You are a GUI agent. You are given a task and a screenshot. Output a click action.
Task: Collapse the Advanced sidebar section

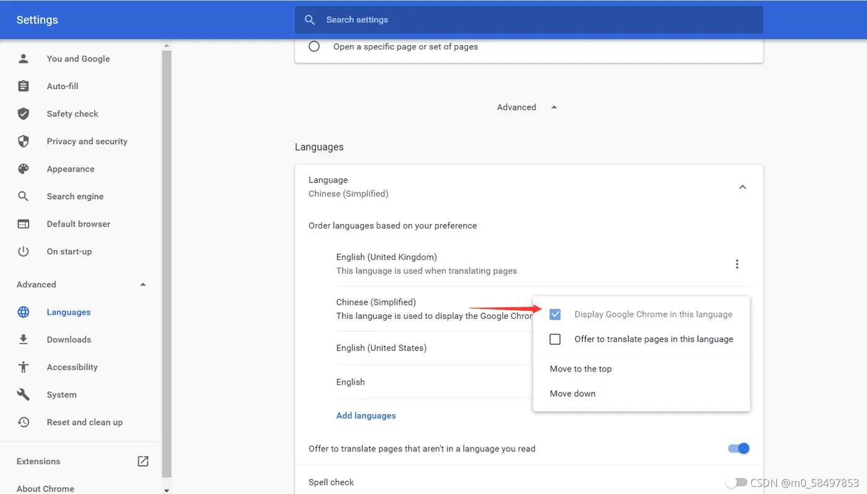(143, 285)
